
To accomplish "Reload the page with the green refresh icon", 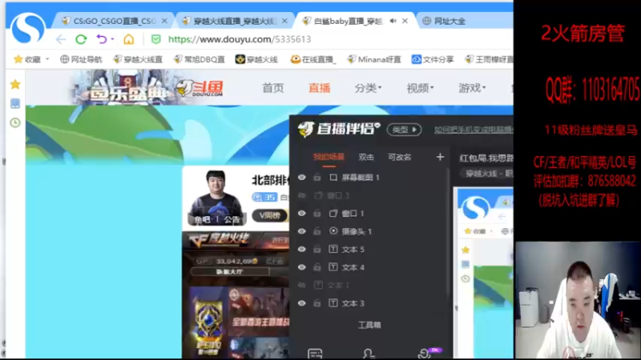I will pyautogui.click(x=81, y=39).
